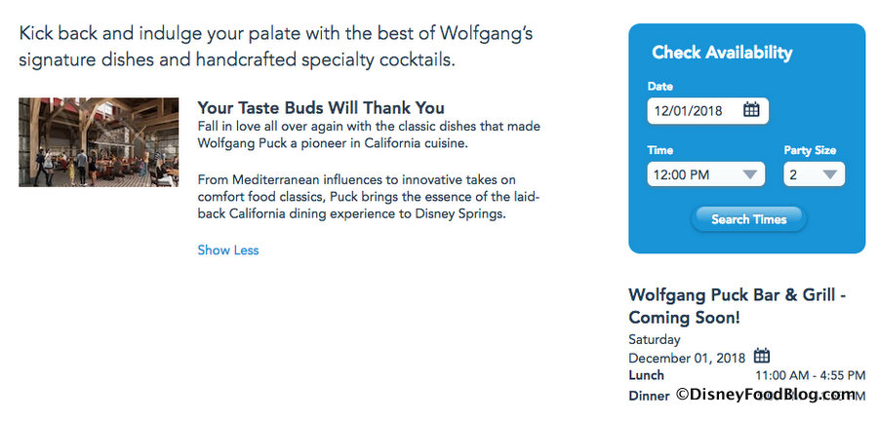Click the Show Less link
Screen dimensions: 878x421
coord(228,250)
